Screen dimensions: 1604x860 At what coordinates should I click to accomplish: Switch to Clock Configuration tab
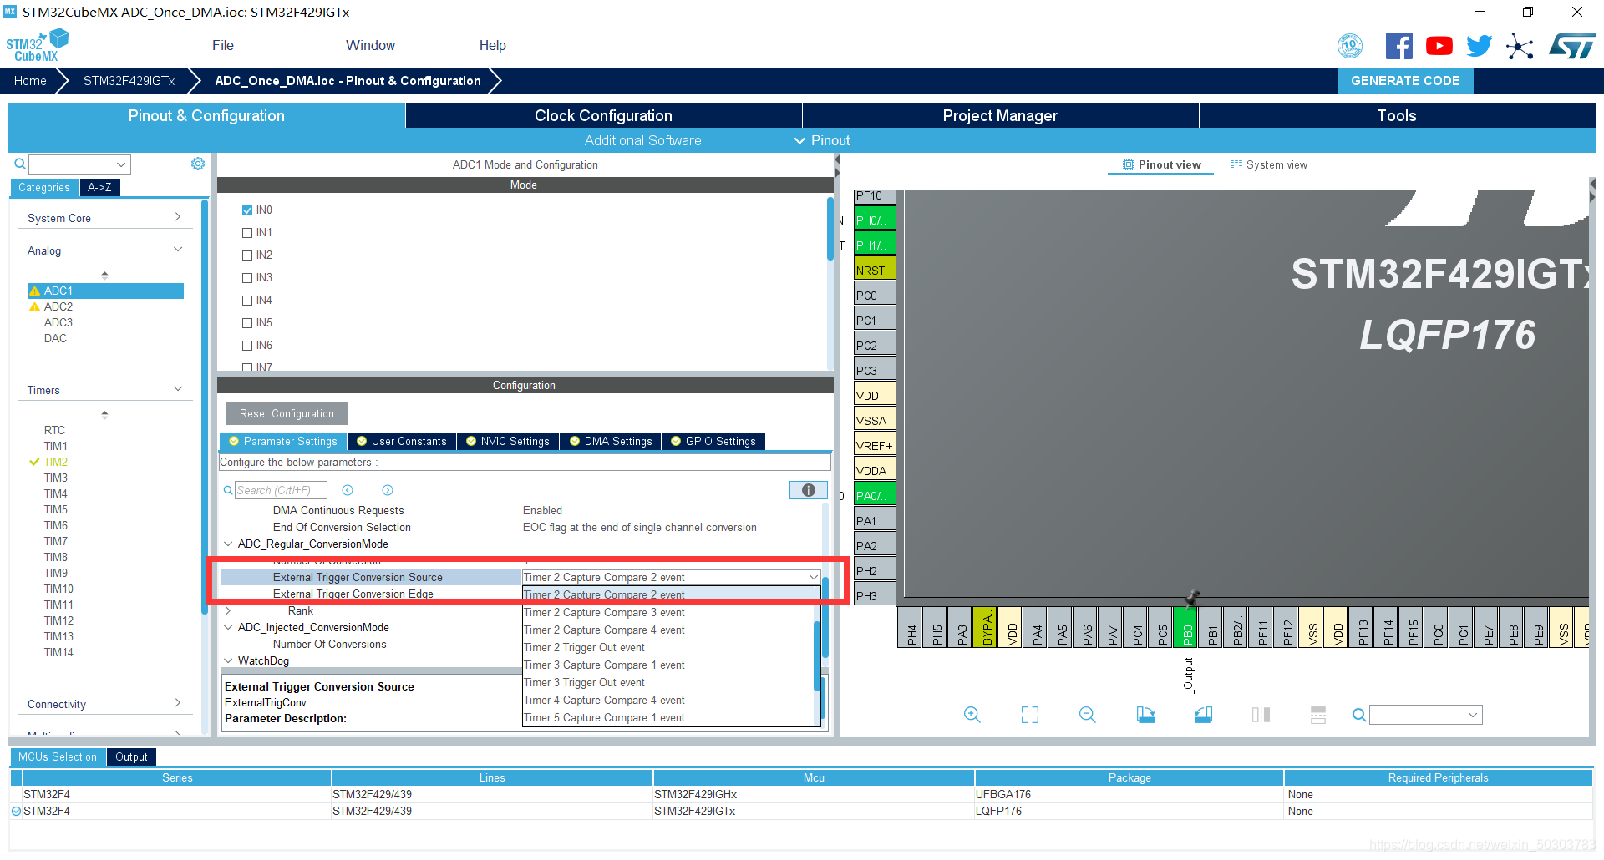click(x=603, y=115)
